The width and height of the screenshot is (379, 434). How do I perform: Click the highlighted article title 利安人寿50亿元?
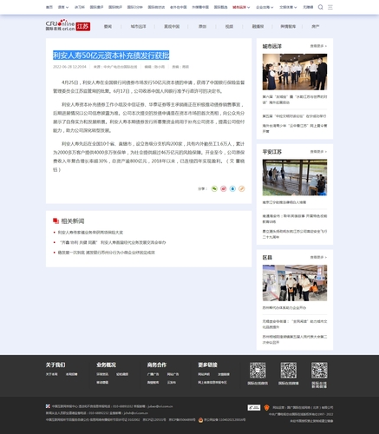pos(111,55)
